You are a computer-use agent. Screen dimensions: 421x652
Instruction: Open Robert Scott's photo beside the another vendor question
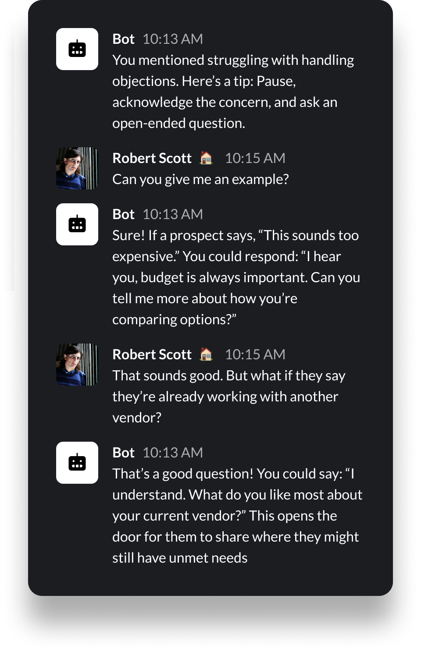click(x=77, y=365)
